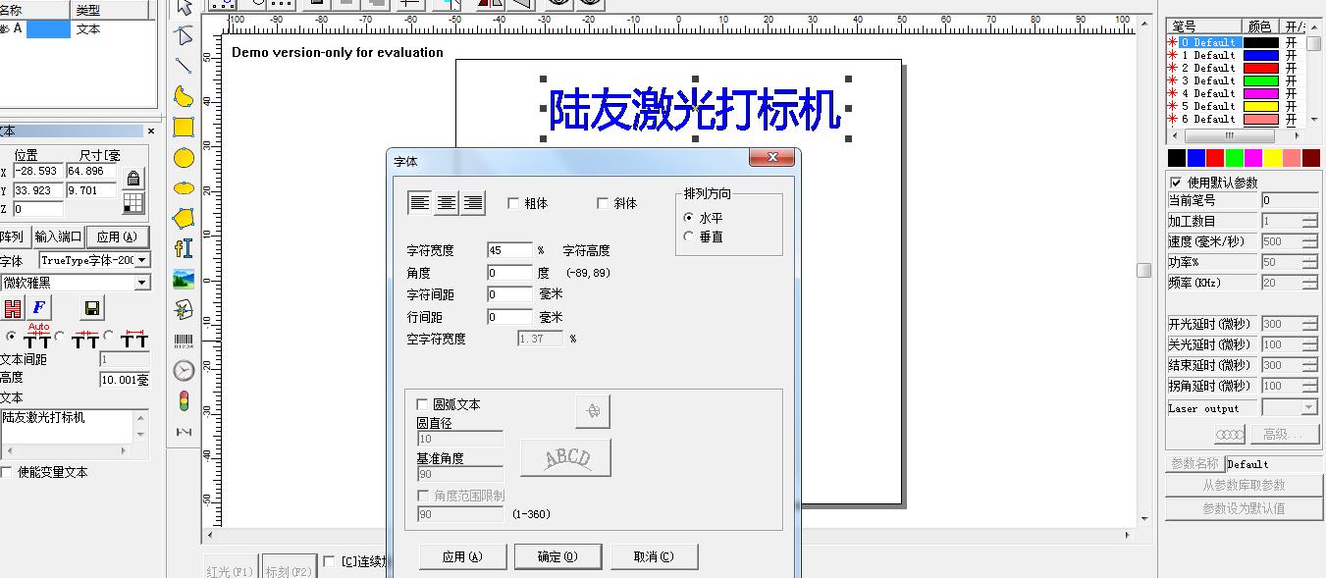The width and height of the screenshot is (1326, 578).
Task: Click 确定 to confirm font settings
Action: [x=557, y=556]
